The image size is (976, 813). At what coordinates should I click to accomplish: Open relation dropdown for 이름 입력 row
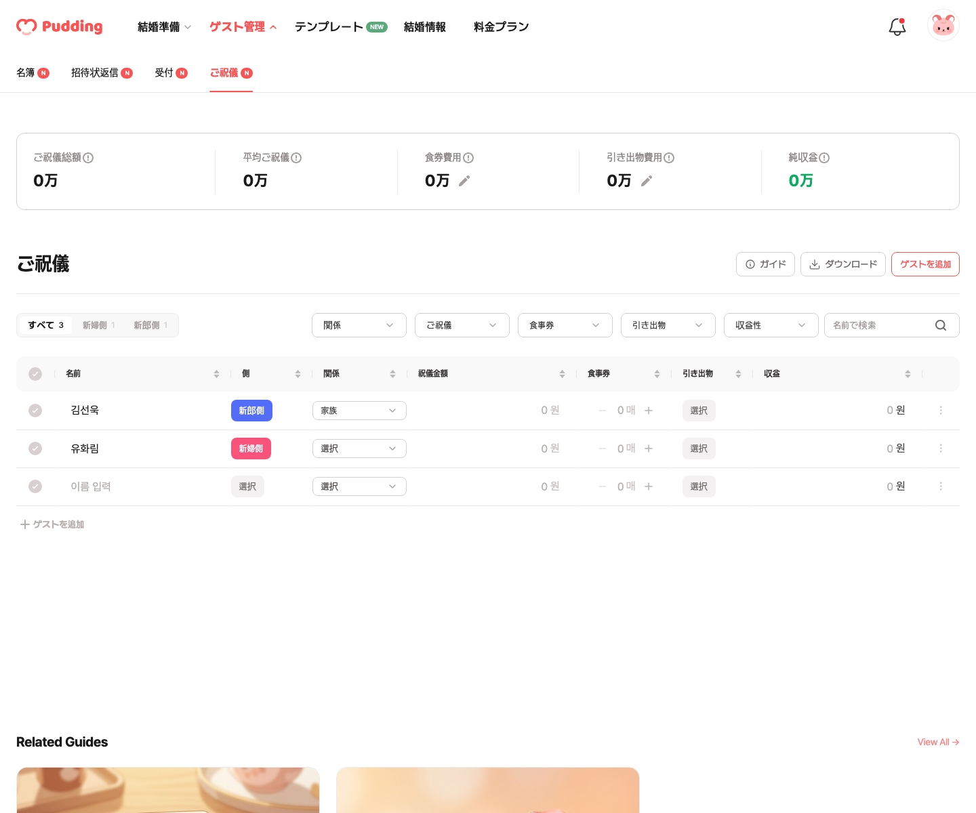click(359, 486)
